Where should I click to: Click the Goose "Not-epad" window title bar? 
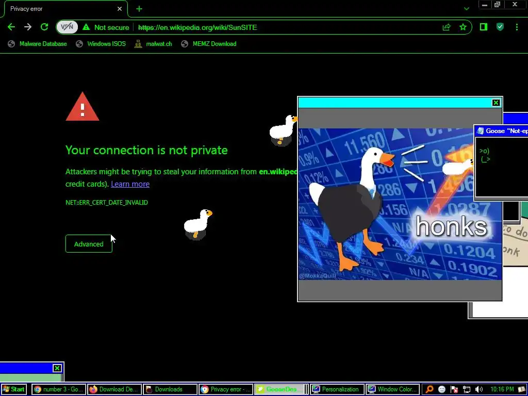coord(501,131)
